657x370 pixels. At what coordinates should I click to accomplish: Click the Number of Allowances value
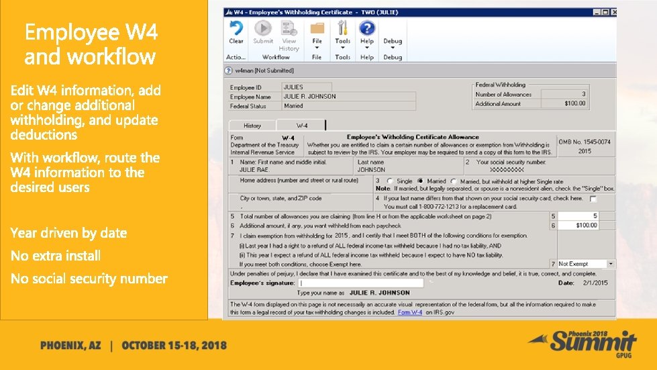pos(564,94)
